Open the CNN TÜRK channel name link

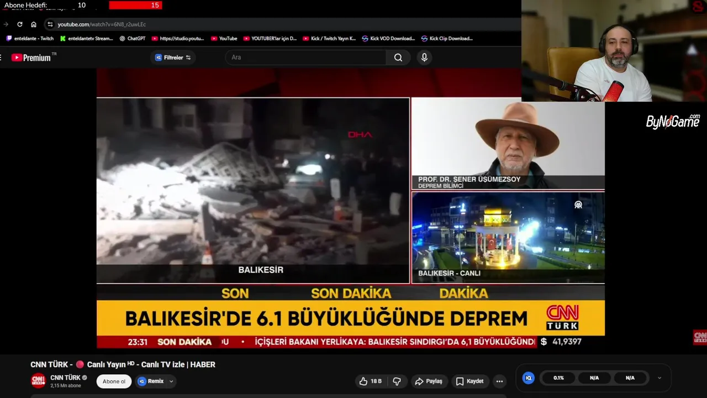click(x=65, y=378)
